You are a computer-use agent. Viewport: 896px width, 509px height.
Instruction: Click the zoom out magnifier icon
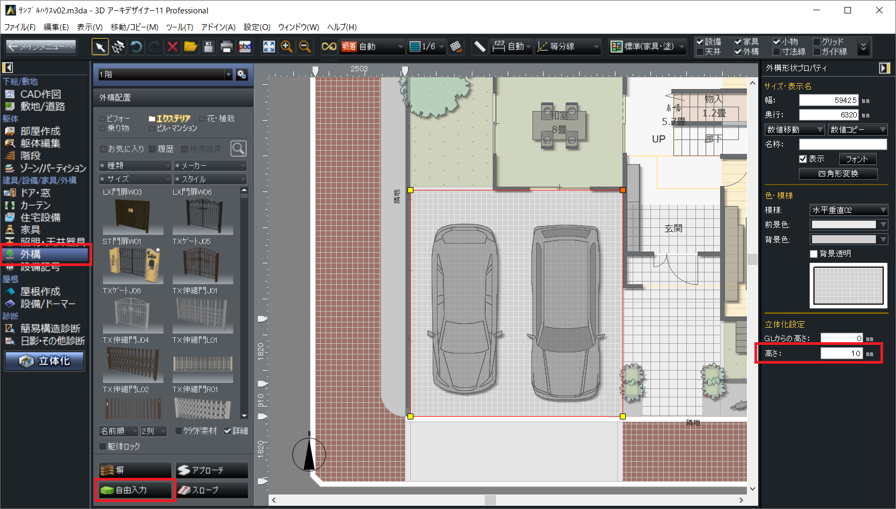click(x=305, y=47)
